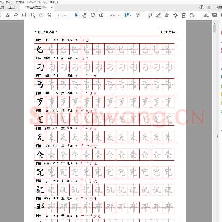The image size is (222, 222).
Task: Click the bold sample character 歹
Action: point(40,102)
